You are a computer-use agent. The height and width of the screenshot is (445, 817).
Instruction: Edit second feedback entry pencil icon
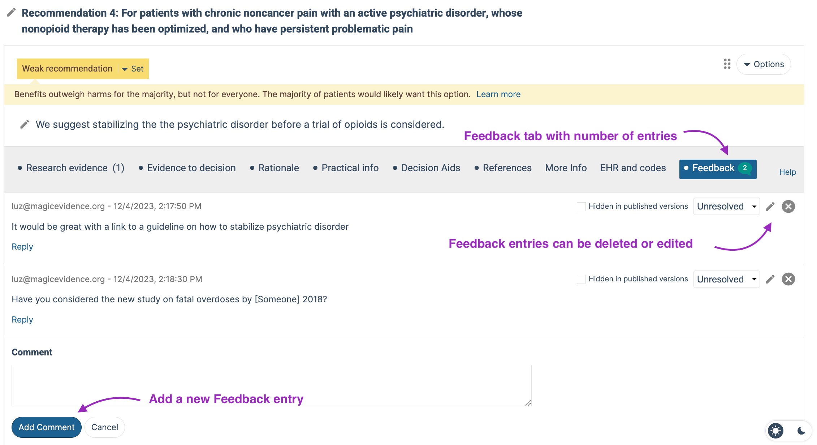(770, 279)
